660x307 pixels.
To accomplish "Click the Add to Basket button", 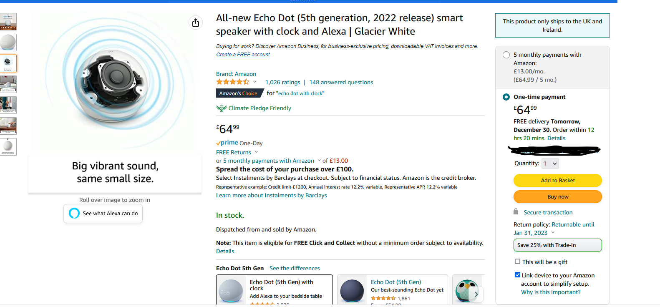I will (557, 180).
